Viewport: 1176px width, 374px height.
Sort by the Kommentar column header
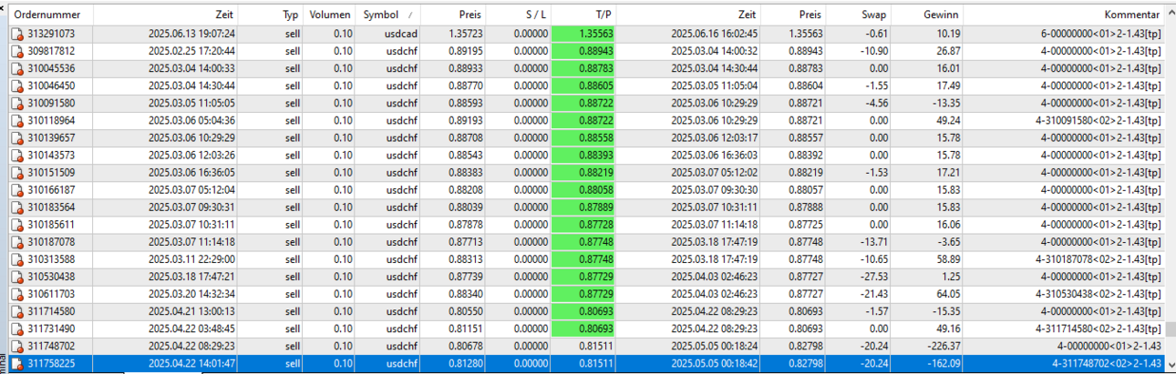pos(1064,15)
